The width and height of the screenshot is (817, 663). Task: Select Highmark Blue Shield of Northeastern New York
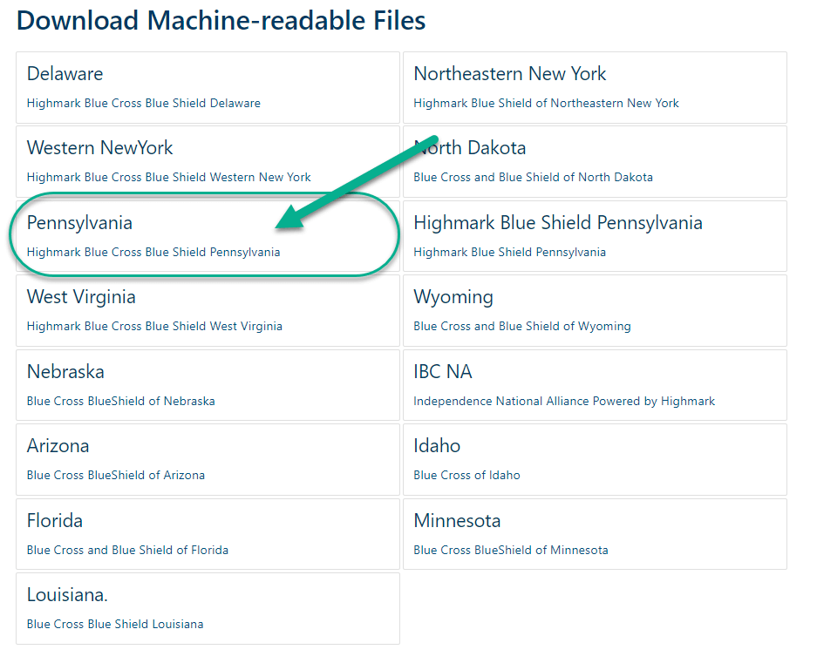[546, 103]
